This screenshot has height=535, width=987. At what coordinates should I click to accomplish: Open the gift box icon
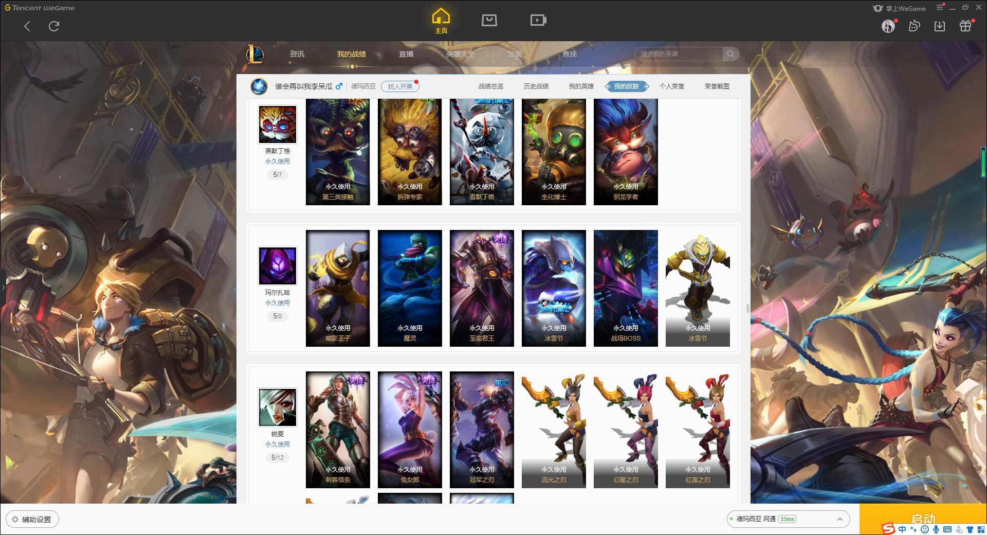(x=965, y=26)
